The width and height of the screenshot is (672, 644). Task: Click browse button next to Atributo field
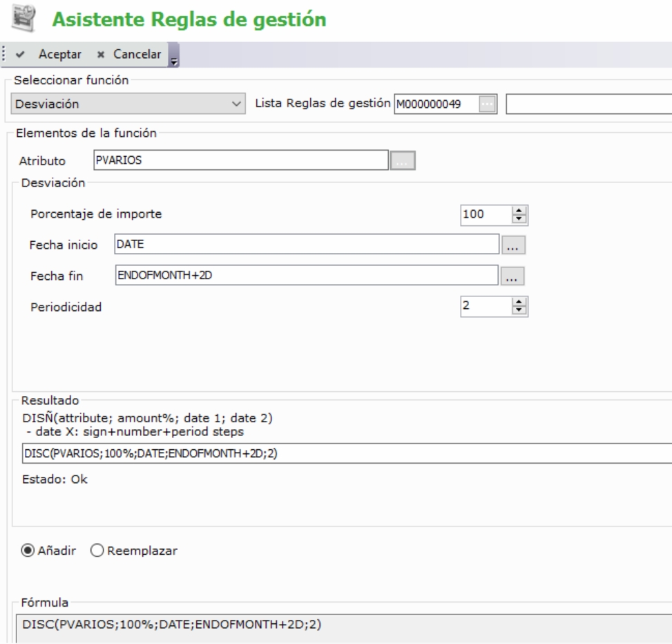[x=403, y=160]
